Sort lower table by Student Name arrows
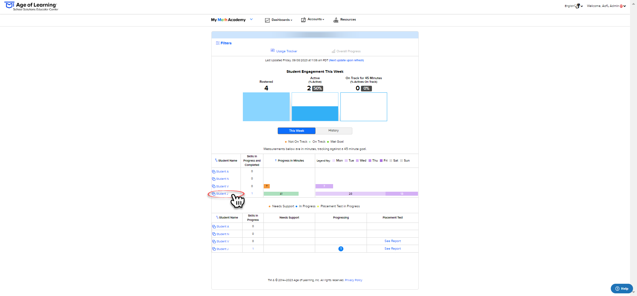The width and height of the screenshot is (637, 296). click(x=217, y=218)
